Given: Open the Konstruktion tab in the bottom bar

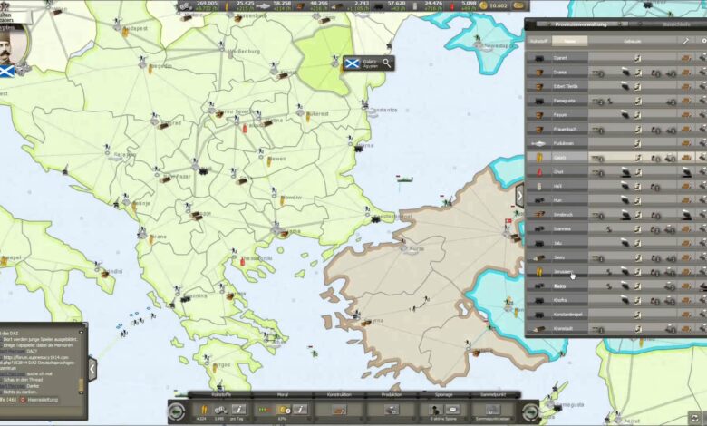Looking at the screenshot, I should tap(339, 395).
